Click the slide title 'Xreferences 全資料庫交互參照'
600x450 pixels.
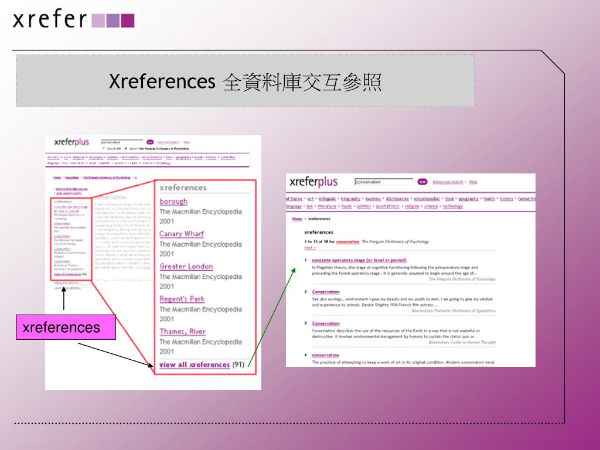click(246, 81)
